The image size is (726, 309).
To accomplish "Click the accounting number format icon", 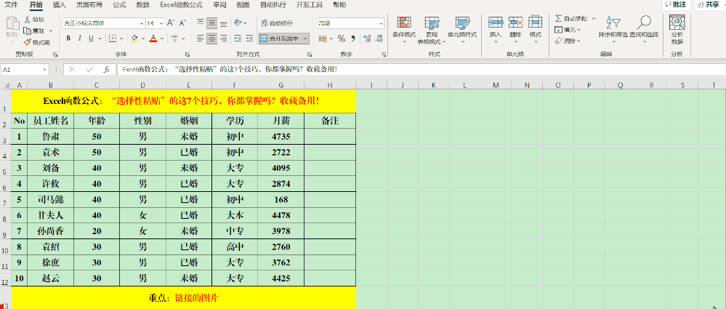I will point(323,38).
